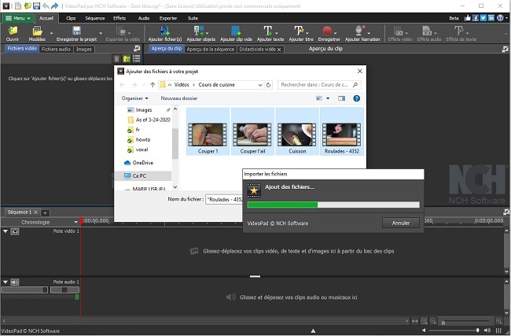Viewport: 511px width, 336px height.
Task: Click the Ajouter objets icon
Action: [x=198, y=31]
